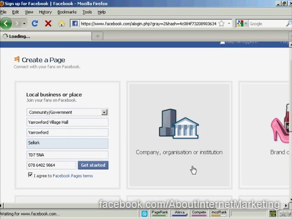Click the Create a Page flag icon
Image resolution: width=292 pixels, height=219 pixels.
coord(17,59)
